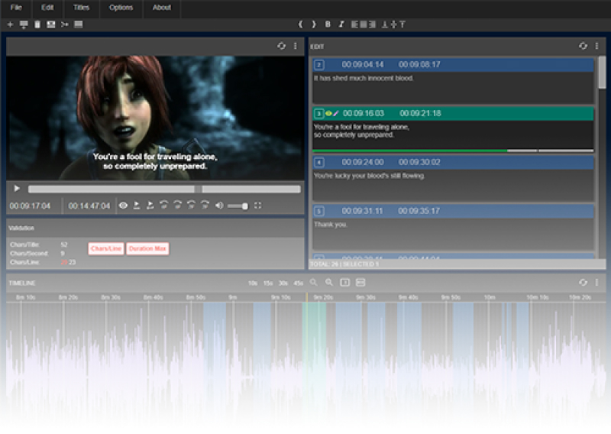
Task: Position subtitle at bottom of screen
Action: pos(385,24)
